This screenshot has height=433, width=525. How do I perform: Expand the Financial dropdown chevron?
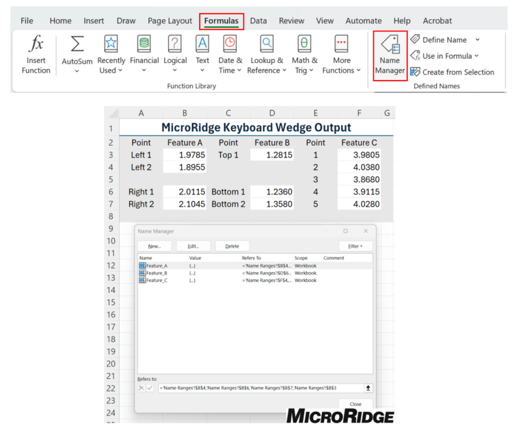pos(144,70)
